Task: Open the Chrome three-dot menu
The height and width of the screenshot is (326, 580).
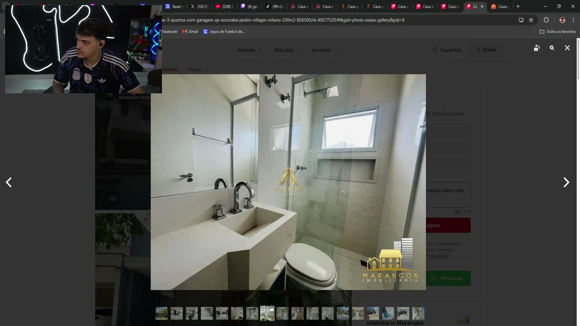Action: pyautogui.click(x=574, y=20)
